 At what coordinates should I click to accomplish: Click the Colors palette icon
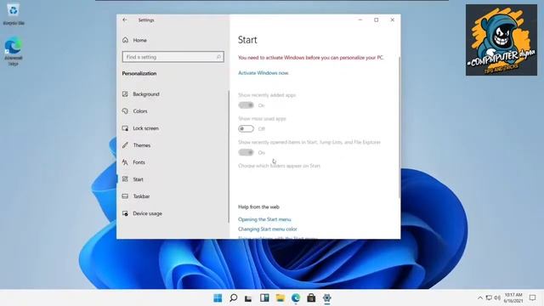(125, 111)
